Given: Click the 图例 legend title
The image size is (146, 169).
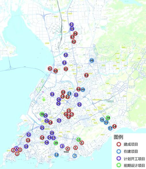Looking at the screenshot, I should pos(118,137).
